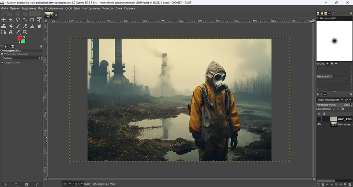Select the Paths tool
This screenshot has height=187, width=353.
4,32
